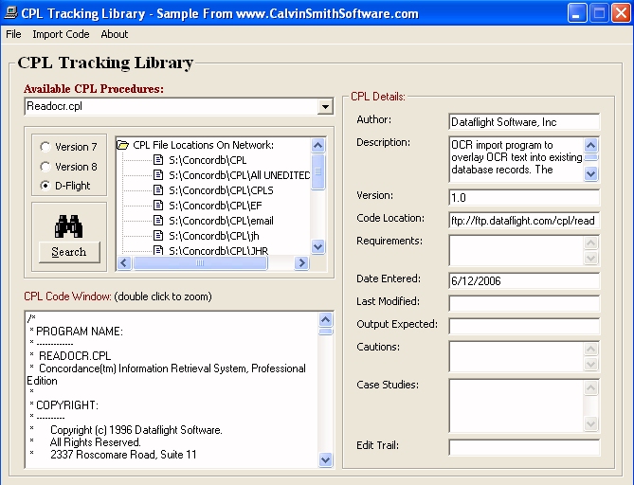Open the Import Code menu
Viewport: 634px width, 485px height.
coord(61,34)
